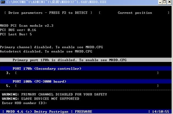Screen dimensions: 173x114
Task: Click the Enter HDD number prompt
Action: pos(24,103)
